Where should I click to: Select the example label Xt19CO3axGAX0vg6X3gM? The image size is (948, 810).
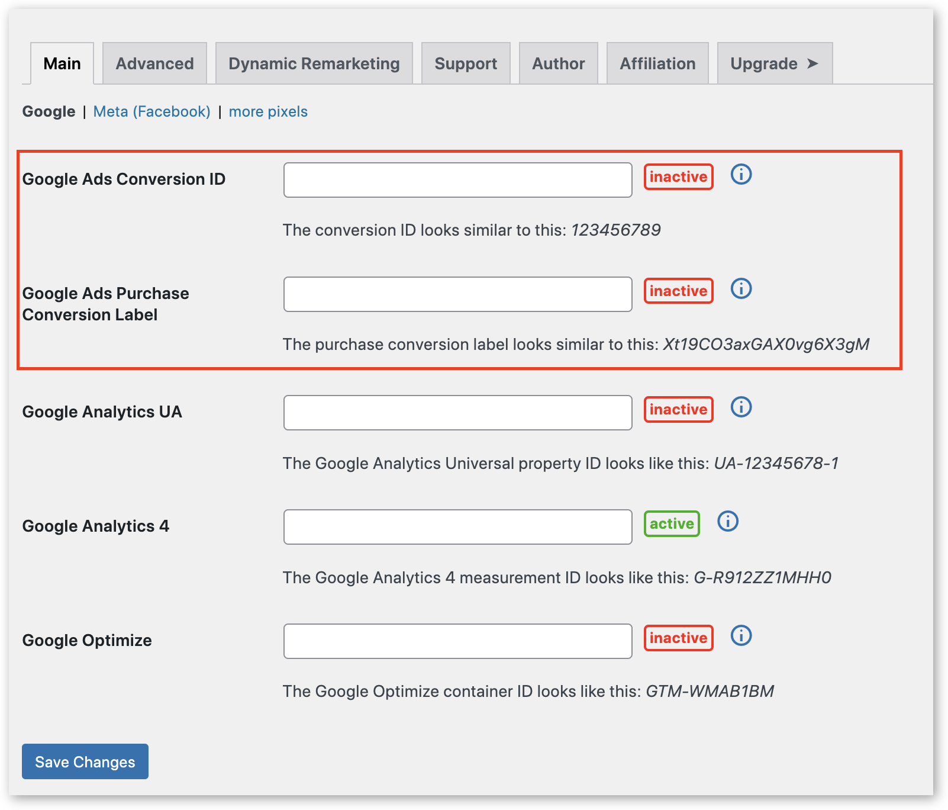coord(766,344)
